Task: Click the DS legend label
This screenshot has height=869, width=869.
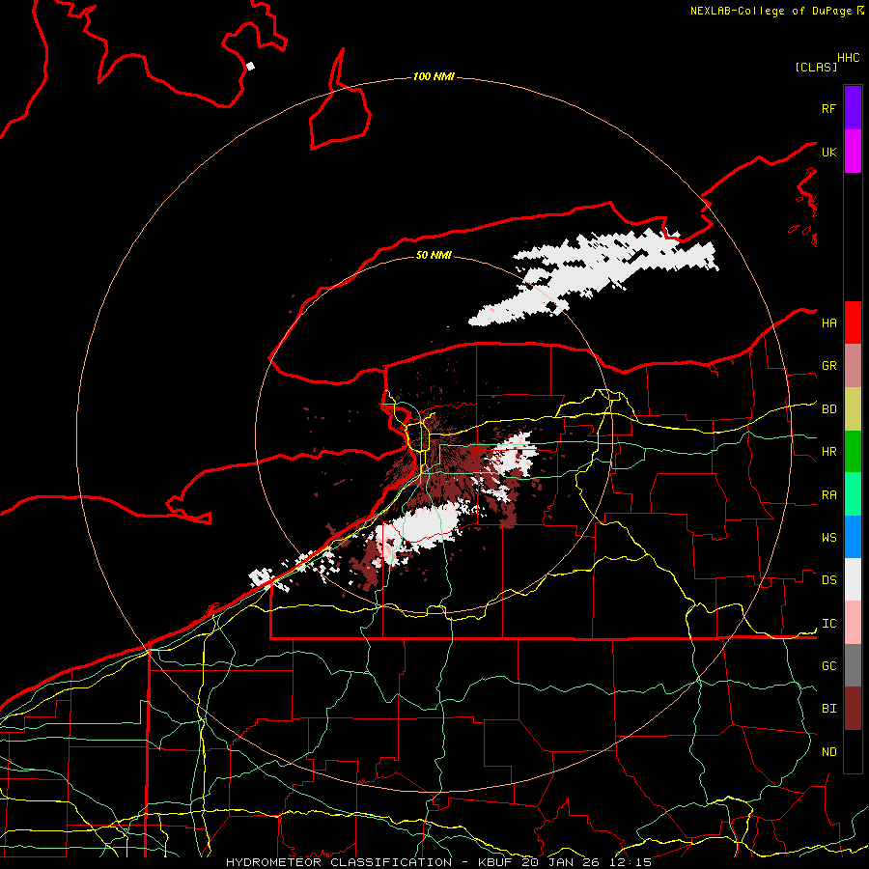Action: (829, 580)
